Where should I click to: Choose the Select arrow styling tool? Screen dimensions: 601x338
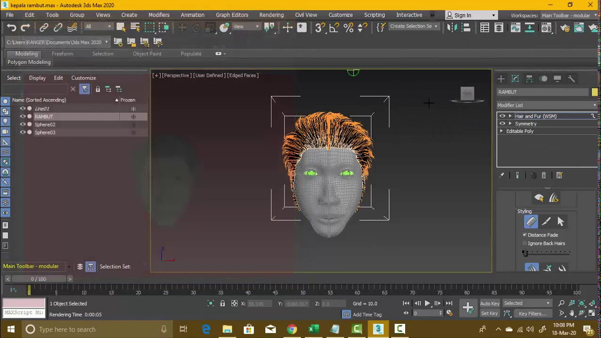561,222
